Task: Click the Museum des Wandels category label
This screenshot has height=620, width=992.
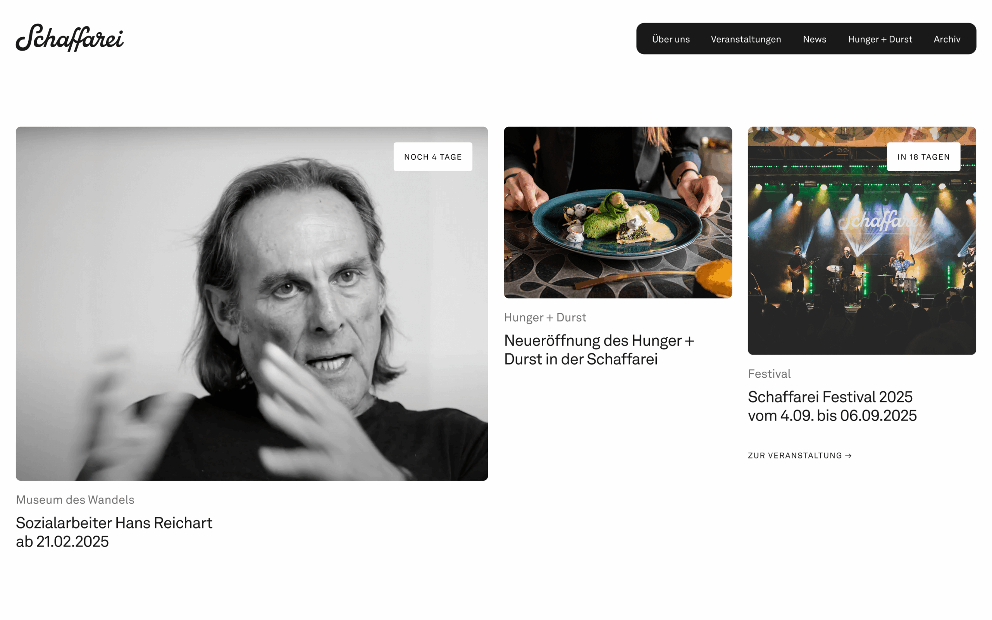Action: coord(75,500)
